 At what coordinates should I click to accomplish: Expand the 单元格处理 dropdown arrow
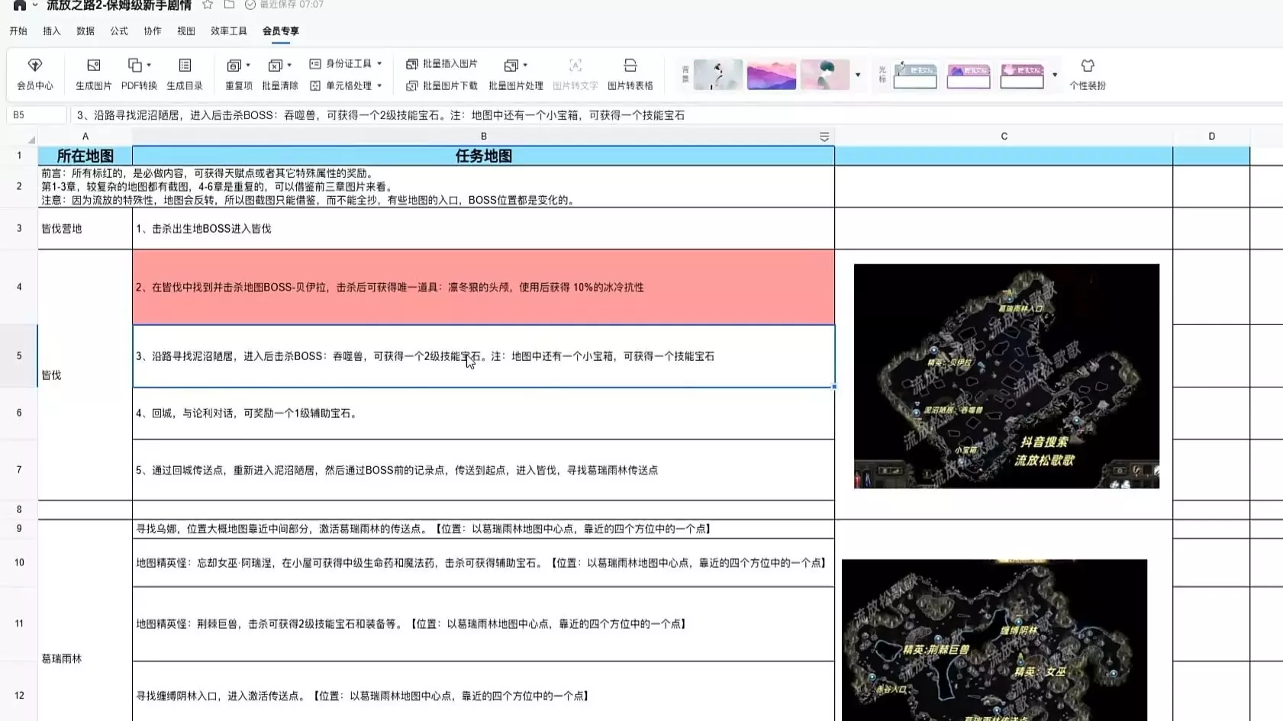(379, 86)
